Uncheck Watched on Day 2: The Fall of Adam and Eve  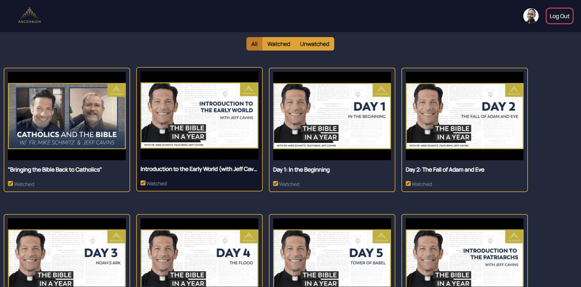tap(408, 184)
